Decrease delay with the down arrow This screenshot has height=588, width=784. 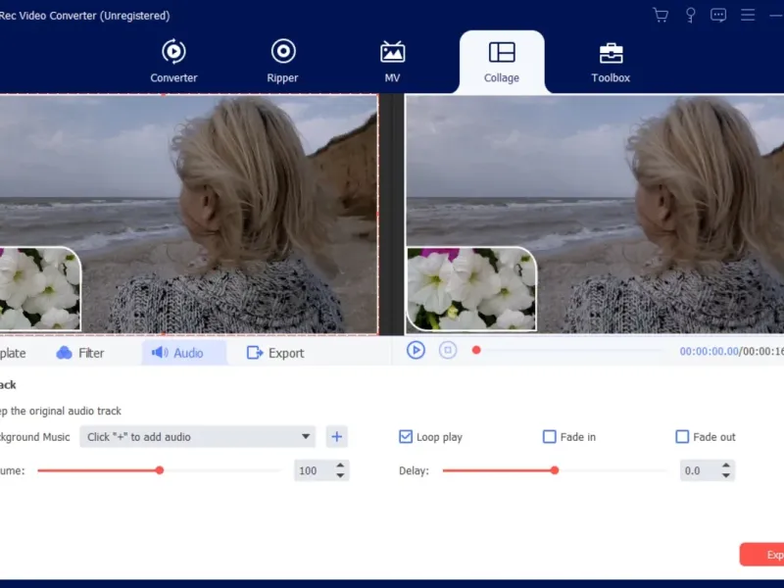(726, 475)
